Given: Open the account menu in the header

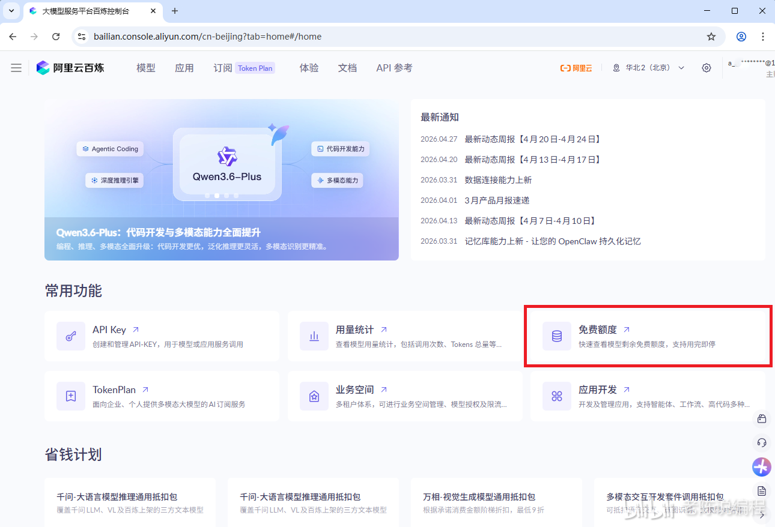Looking at the screenshot, I should point(751,68).
